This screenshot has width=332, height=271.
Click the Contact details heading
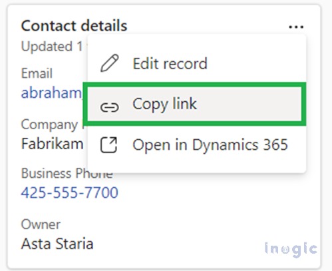[74, 26]
